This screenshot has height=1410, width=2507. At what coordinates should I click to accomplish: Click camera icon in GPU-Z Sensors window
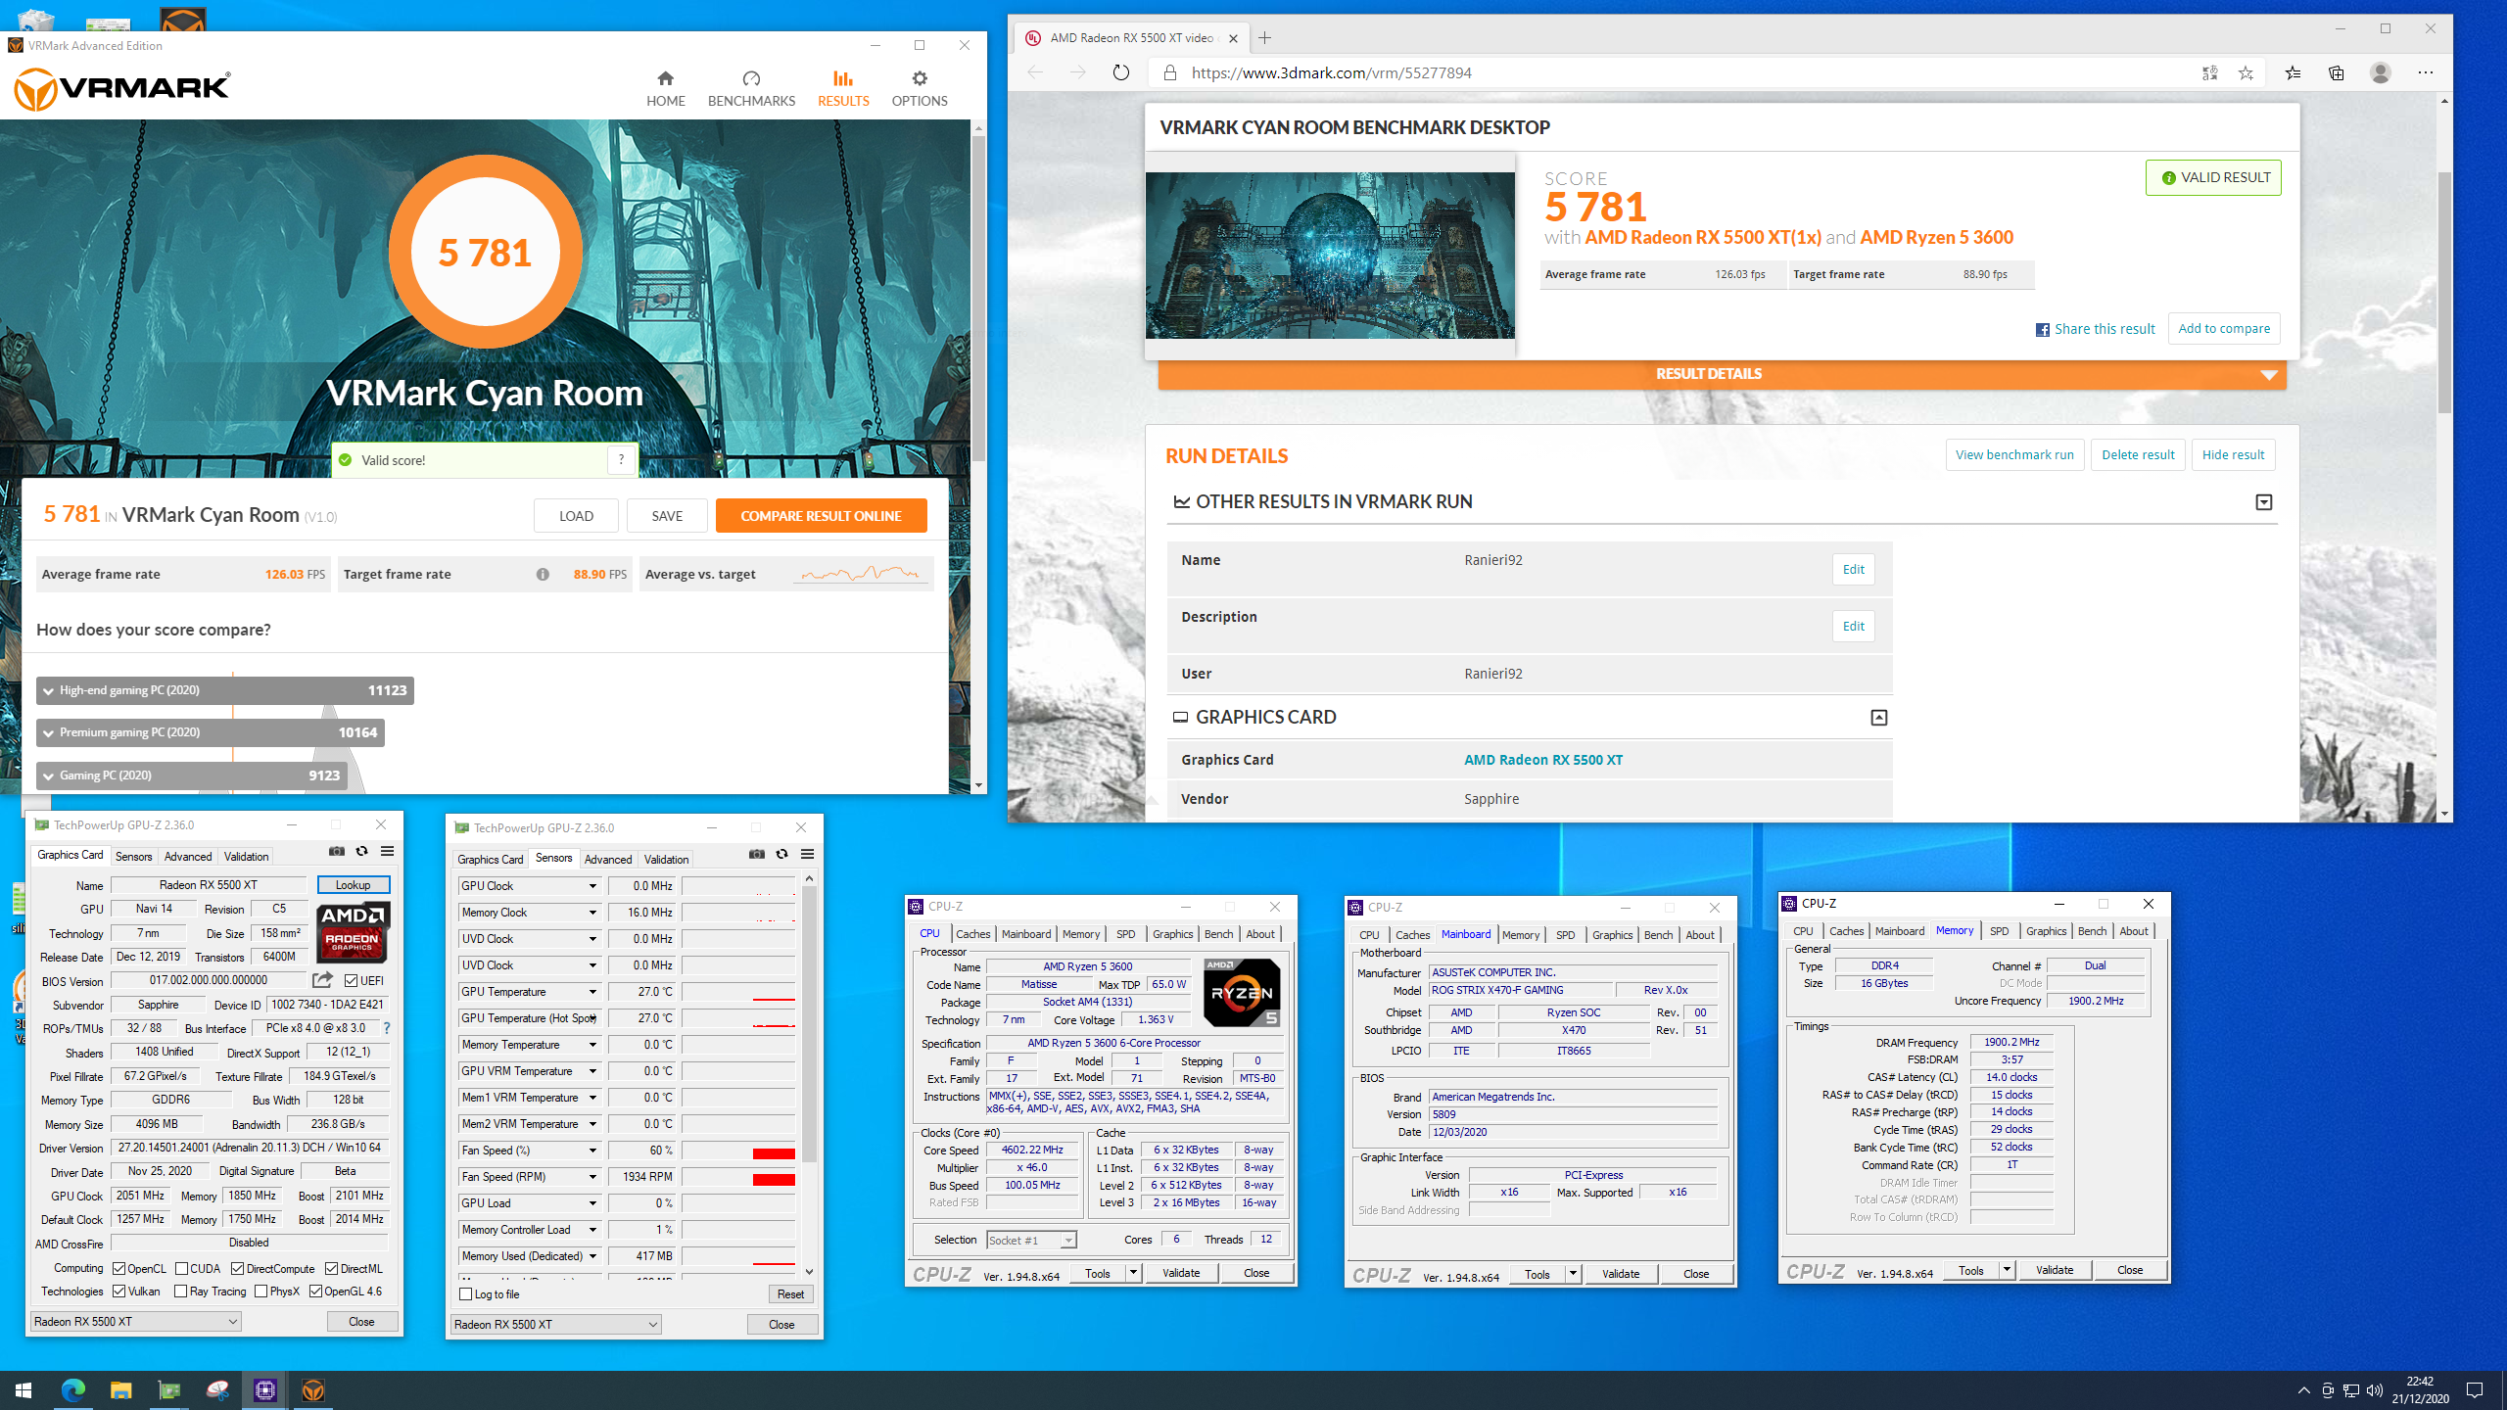(757, 854)
